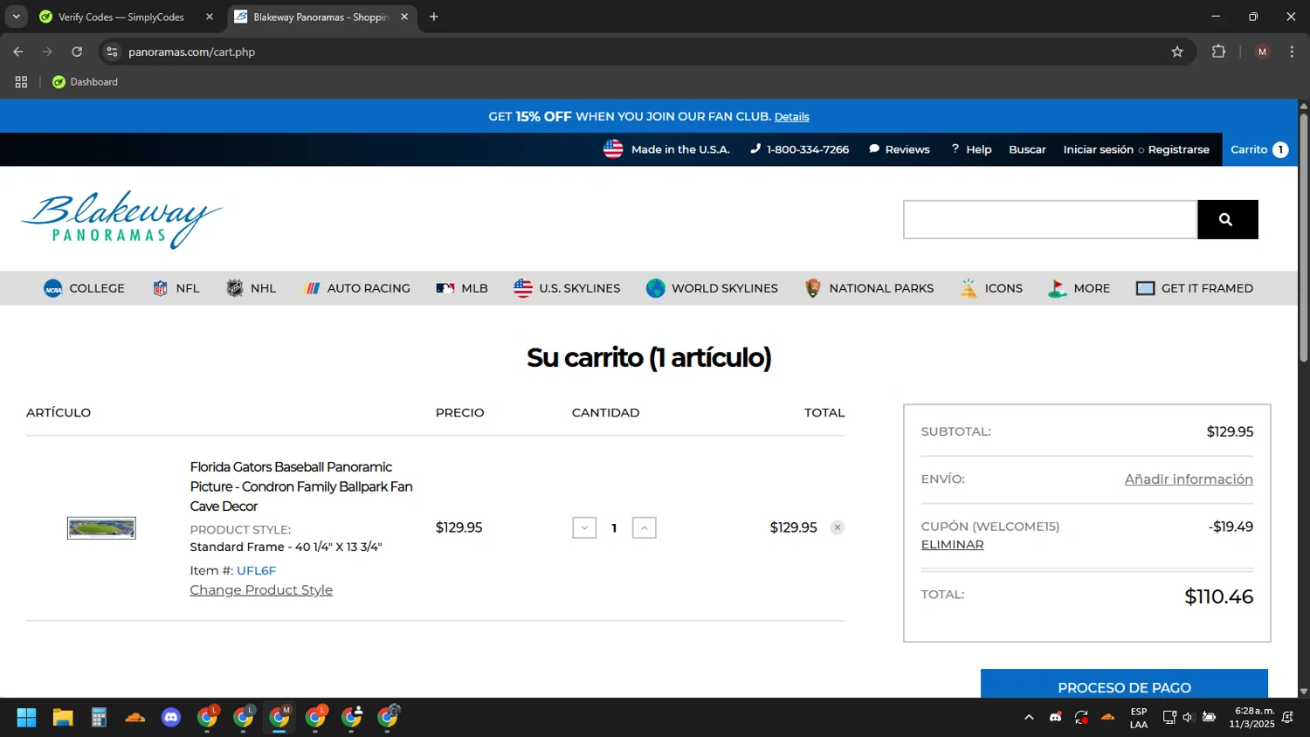Open the apps grid in bookmarks bar
1310x737 pixels.
click(x=22, y=82)
